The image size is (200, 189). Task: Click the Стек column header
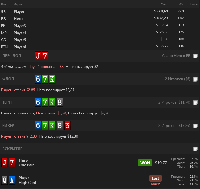[164, 4]
